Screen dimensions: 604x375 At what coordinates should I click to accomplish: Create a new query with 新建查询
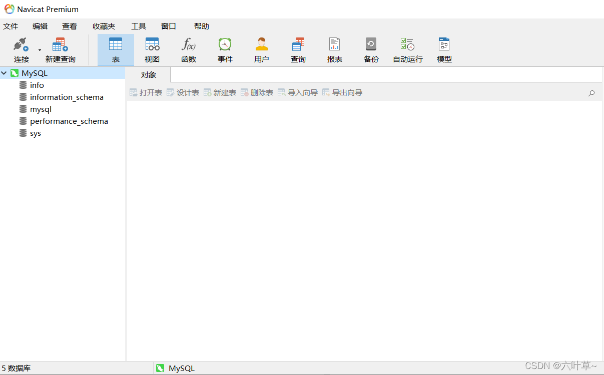point(60,49)
